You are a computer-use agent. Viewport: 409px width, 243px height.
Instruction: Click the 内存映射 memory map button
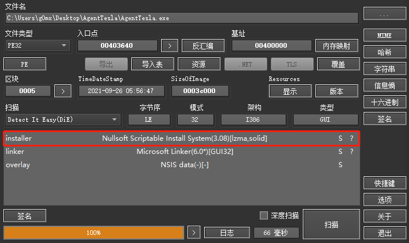tap(337, 46)
